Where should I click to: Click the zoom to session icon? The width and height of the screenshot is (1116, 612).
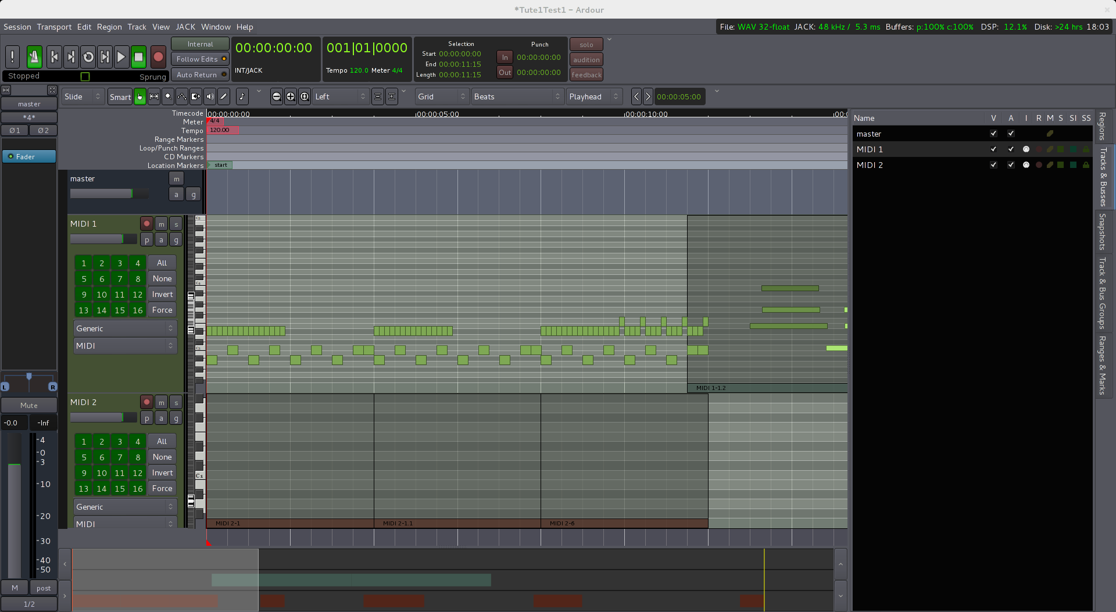(x=305, y=96)
